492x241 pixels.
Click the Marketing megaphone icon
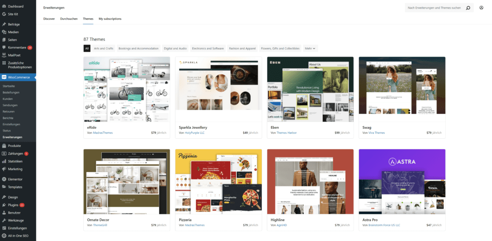(x=4, y=169)
